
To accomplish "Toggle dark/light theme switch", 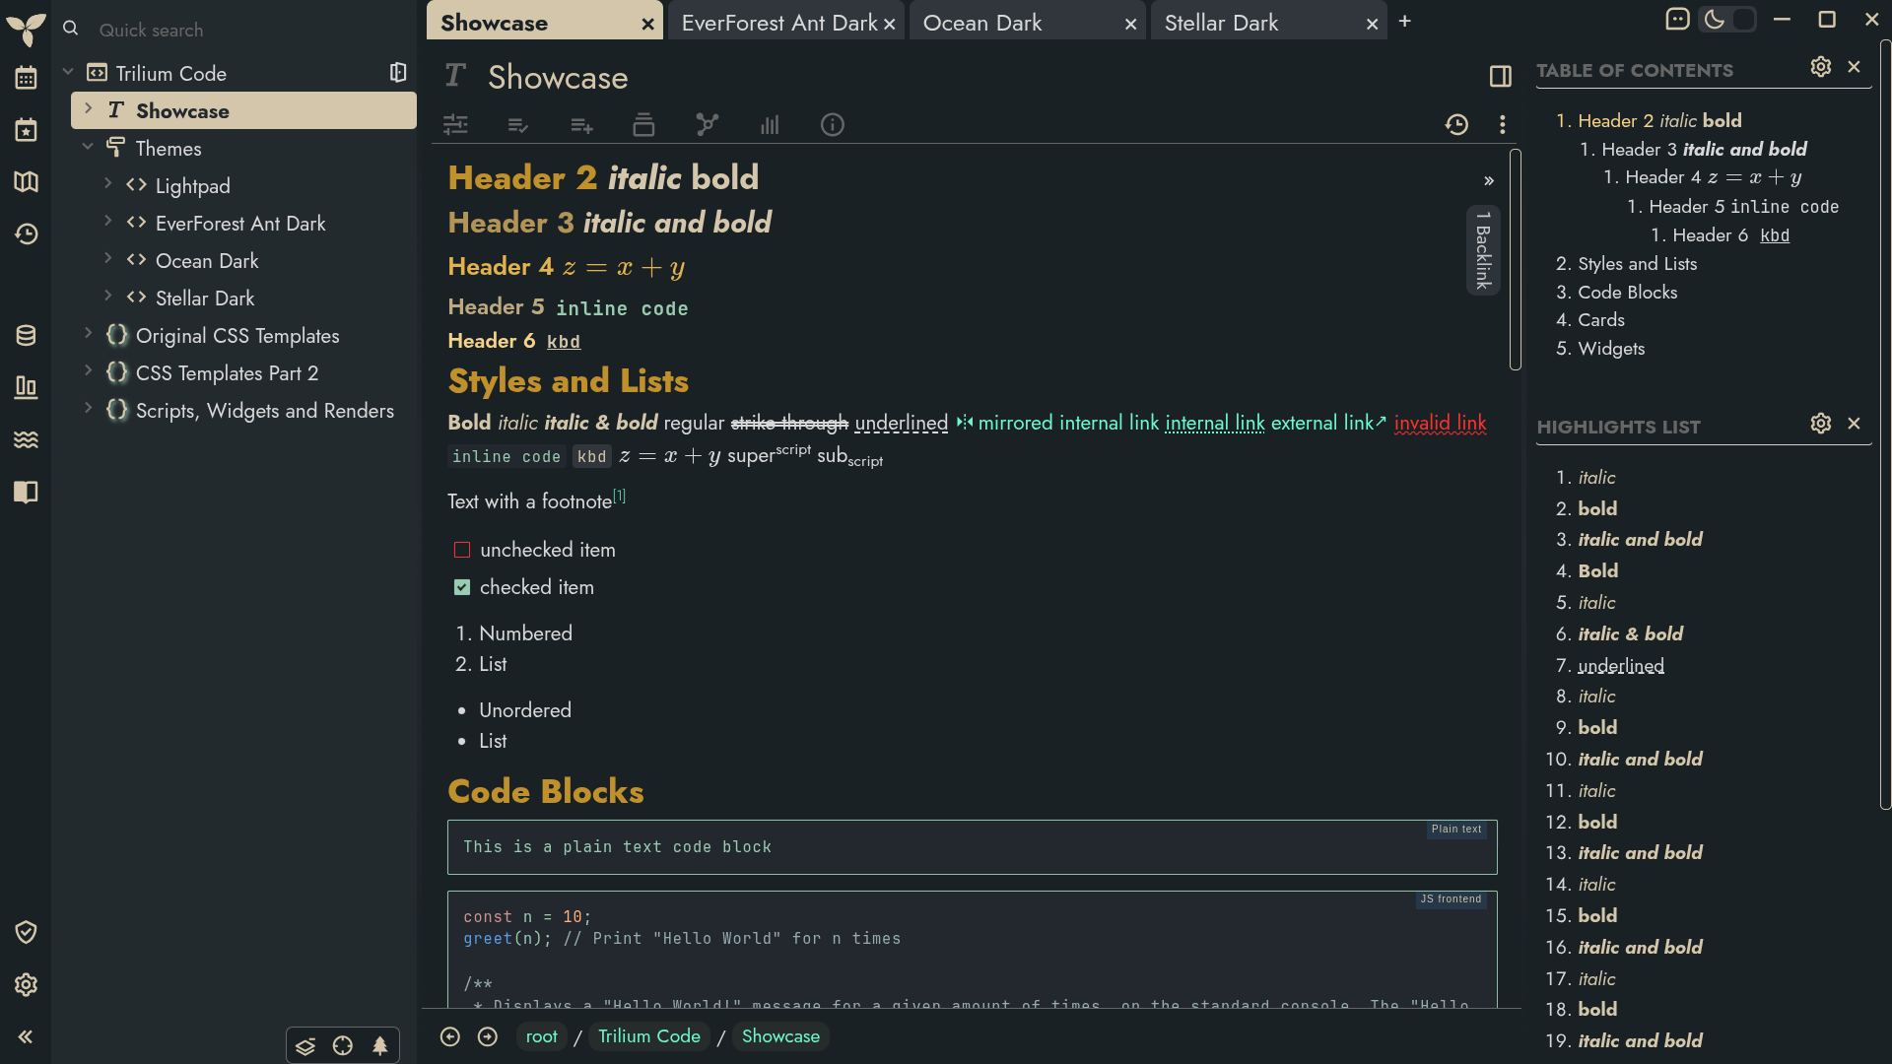I will 1728,20.
